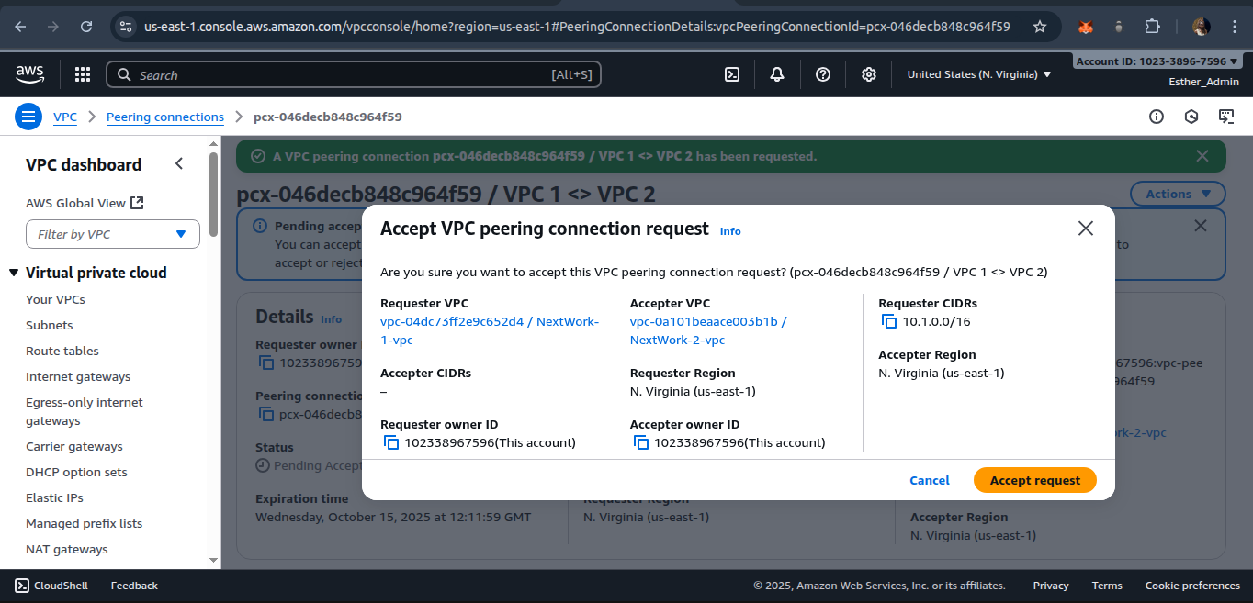Open the notifications bell
Screen dimensions: 1253x603
(x=777, y=74)
